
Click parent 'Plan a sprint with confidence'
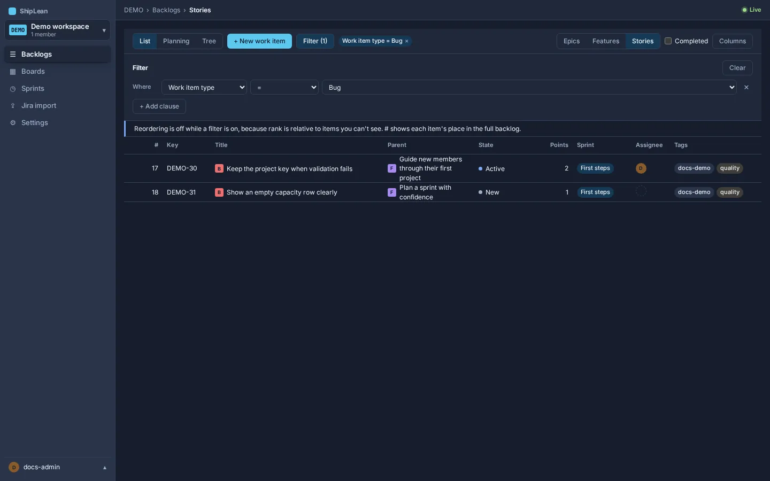point(425,192)
